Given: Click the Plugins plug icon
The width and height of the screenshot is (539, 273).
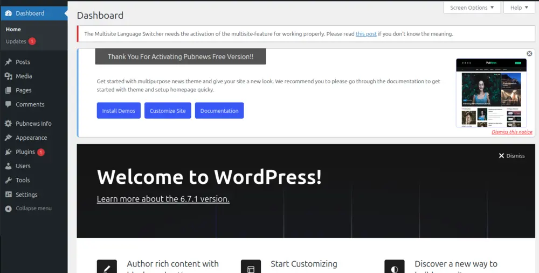Looking at the screenshot, I should [x=8, y=152].
